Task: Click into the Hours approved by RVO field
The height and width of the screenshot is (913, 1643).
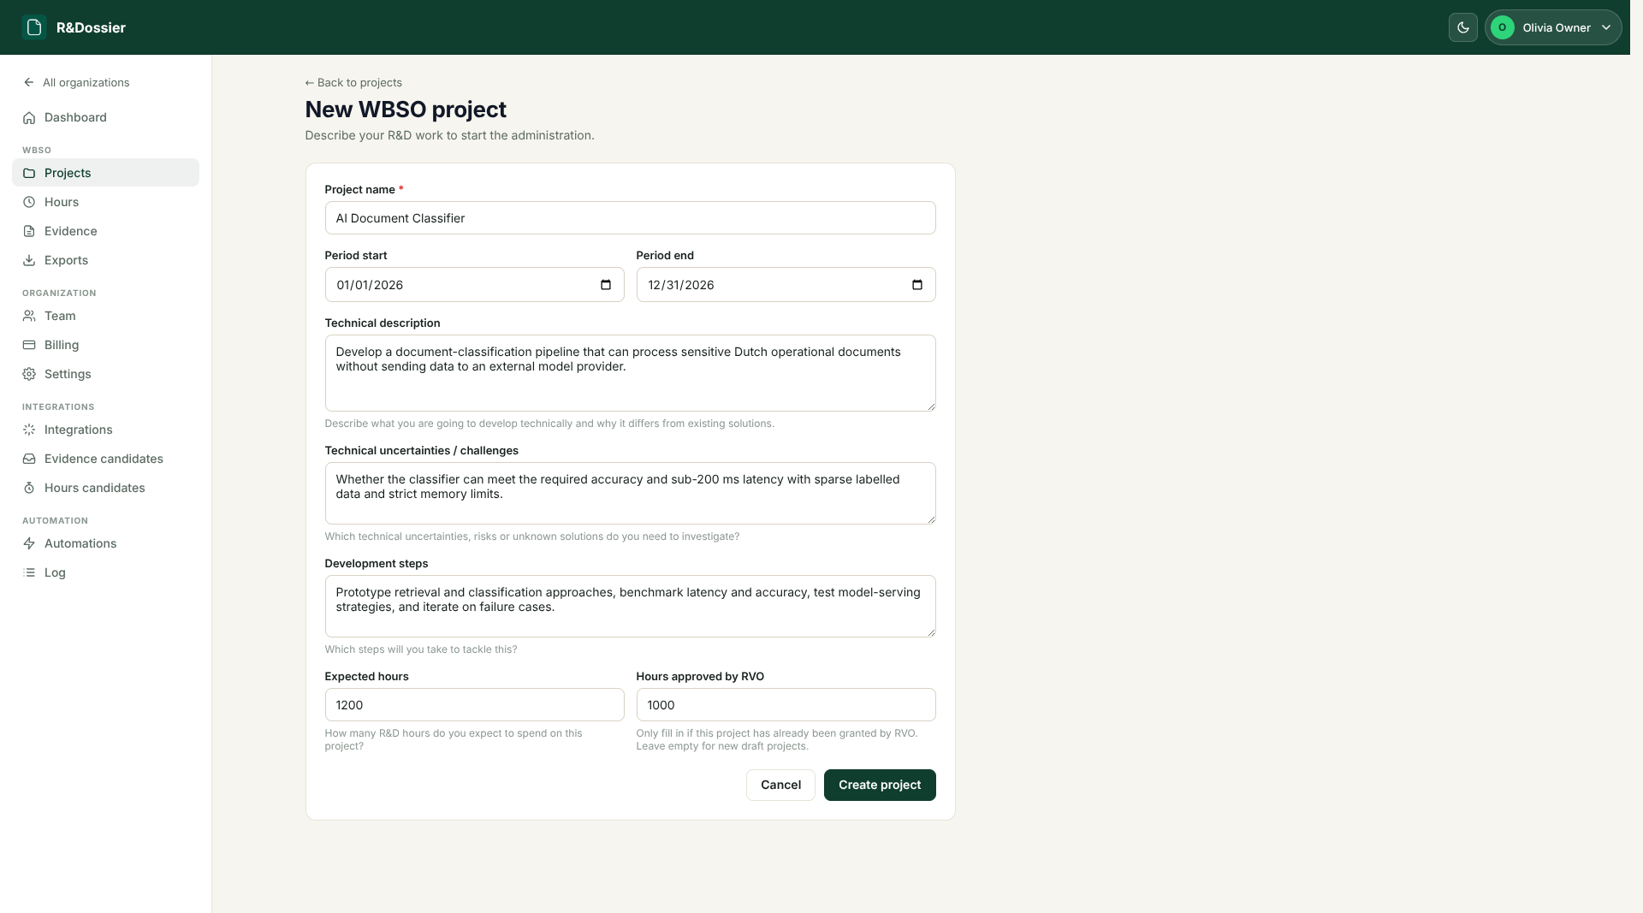Action: 786,704
